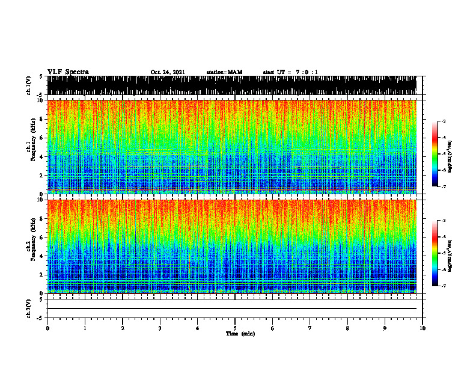
Task: Click the ch.2 "Frequency (kHz)" axis label
Action: pos(33,239)
